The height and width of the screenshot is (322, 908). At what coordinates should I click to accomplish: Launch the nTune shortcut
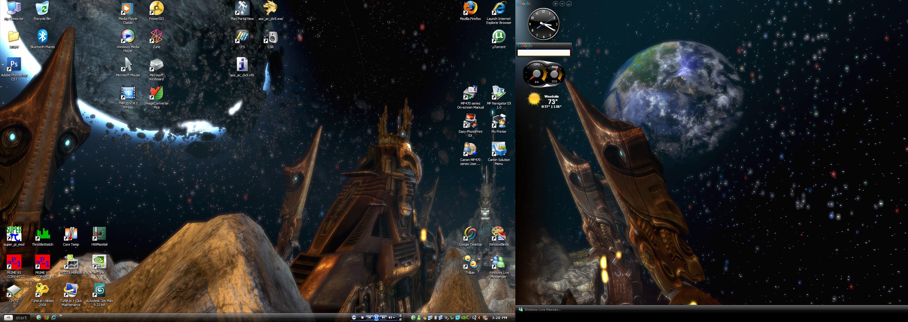(99, 265)
